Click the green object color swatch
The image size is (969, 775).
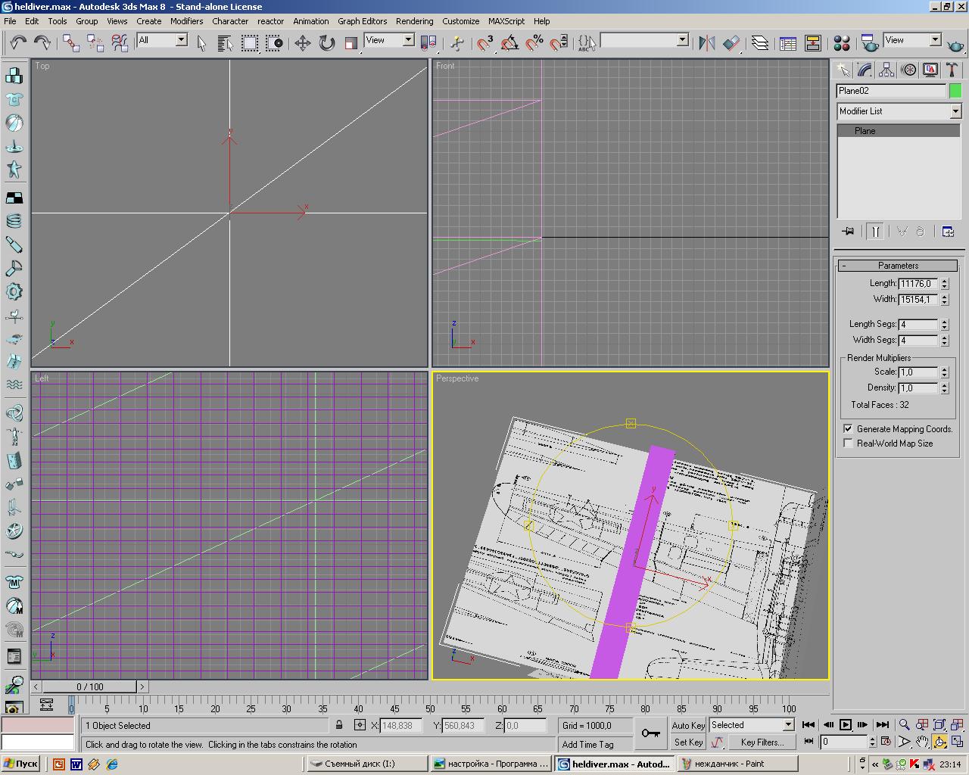955,91
